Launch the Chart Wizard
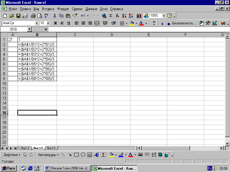 139,16
